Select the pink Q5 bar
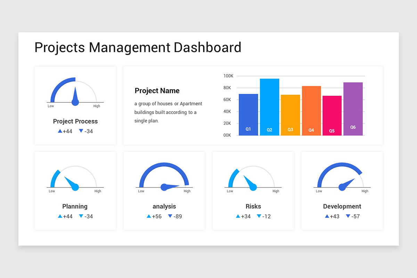The height and width of the screenshot is (278, 417). [332, 116]
